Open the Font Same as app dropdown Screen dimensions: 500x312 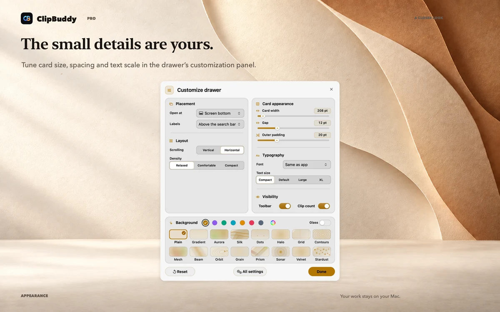307,165
